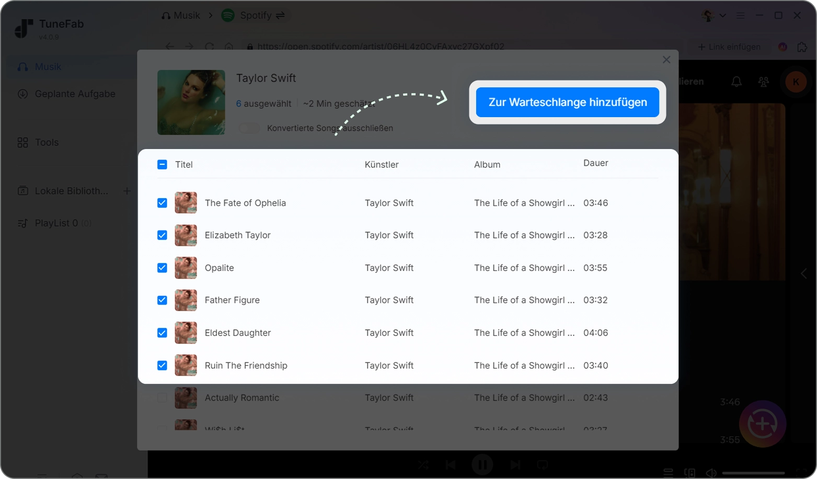
Task: Click the Taylor Swift album cover thumbnail
Action: (x=191, y=102)
